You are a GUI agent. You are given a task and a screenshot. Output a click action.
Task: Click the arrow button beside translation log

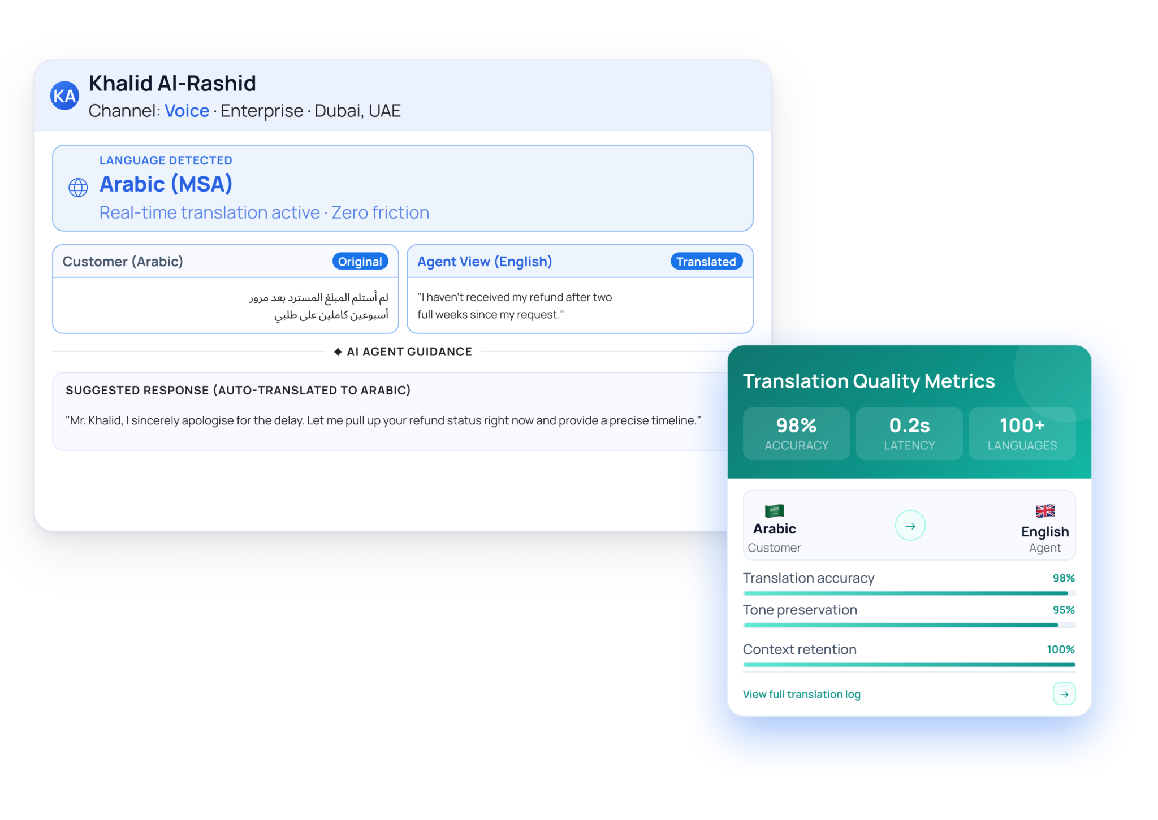[x=1064, y=694]
